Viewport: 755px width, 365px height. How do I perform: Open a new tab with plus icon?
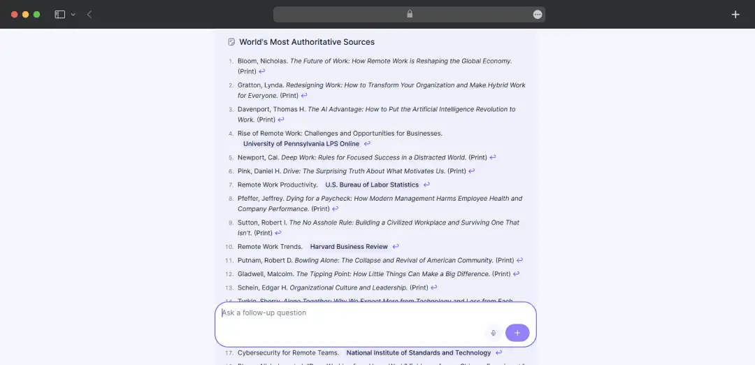(x=735, y=15)
